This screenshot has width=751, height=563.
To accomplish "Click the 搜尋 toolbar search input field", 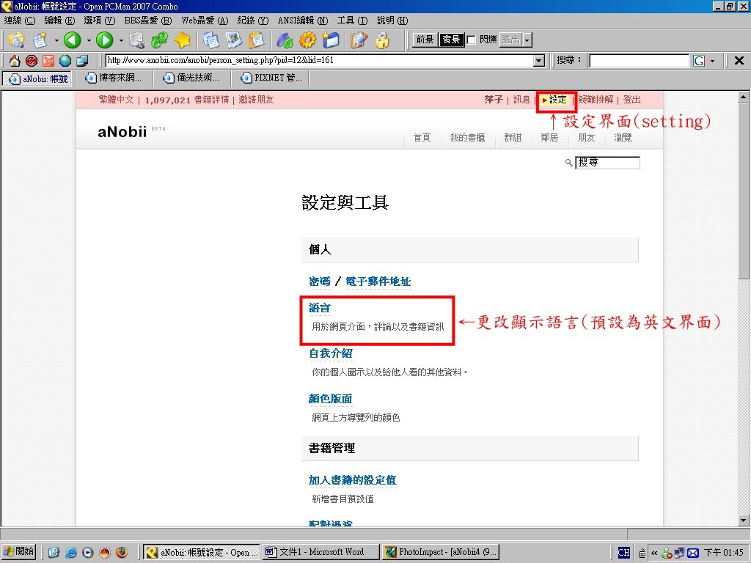I will click(639, 61).
